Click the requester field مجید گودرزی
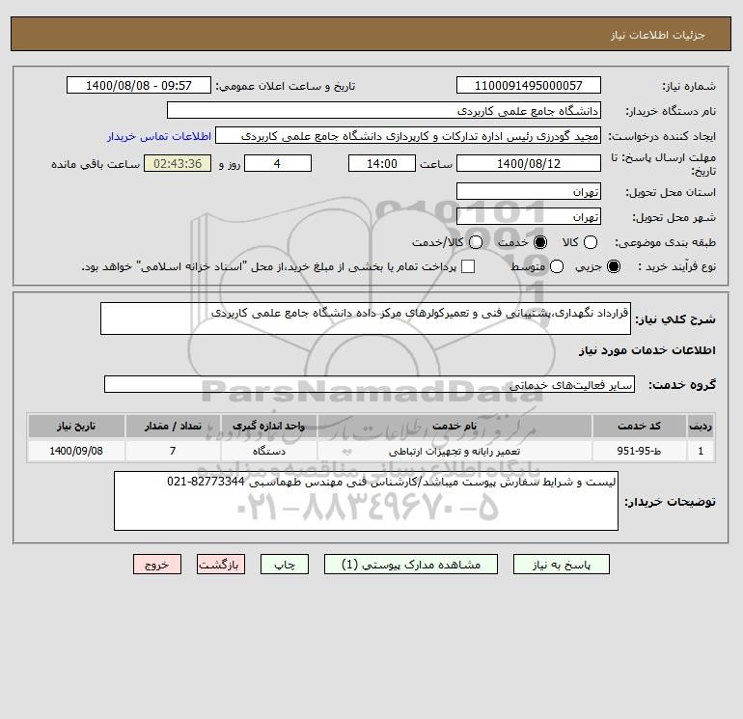This screenshot has width=743, height=719. click(x=408, y=135)
